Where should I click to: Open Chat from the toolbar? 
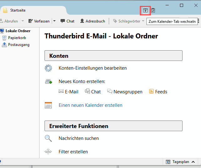[67, 21]
